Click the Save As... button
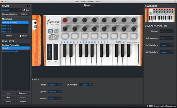Viewport: 177px width, 108px height. coord(23,93)
